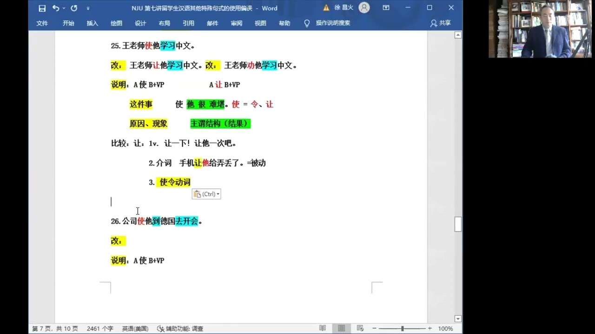This screenshot has width=595, height=334.
Task: Switch to Web Layout view icon
Action: [361, 328]
